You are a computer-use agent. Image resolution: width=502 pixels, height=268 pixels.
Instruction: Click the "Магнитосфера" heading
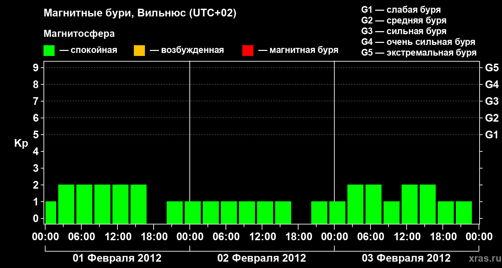tap(79, 34)
